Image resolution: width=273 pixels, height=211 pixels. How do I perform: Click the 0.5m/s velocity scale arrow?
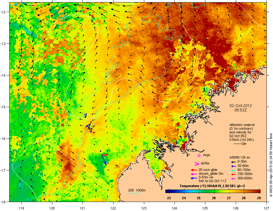(240, 144)
